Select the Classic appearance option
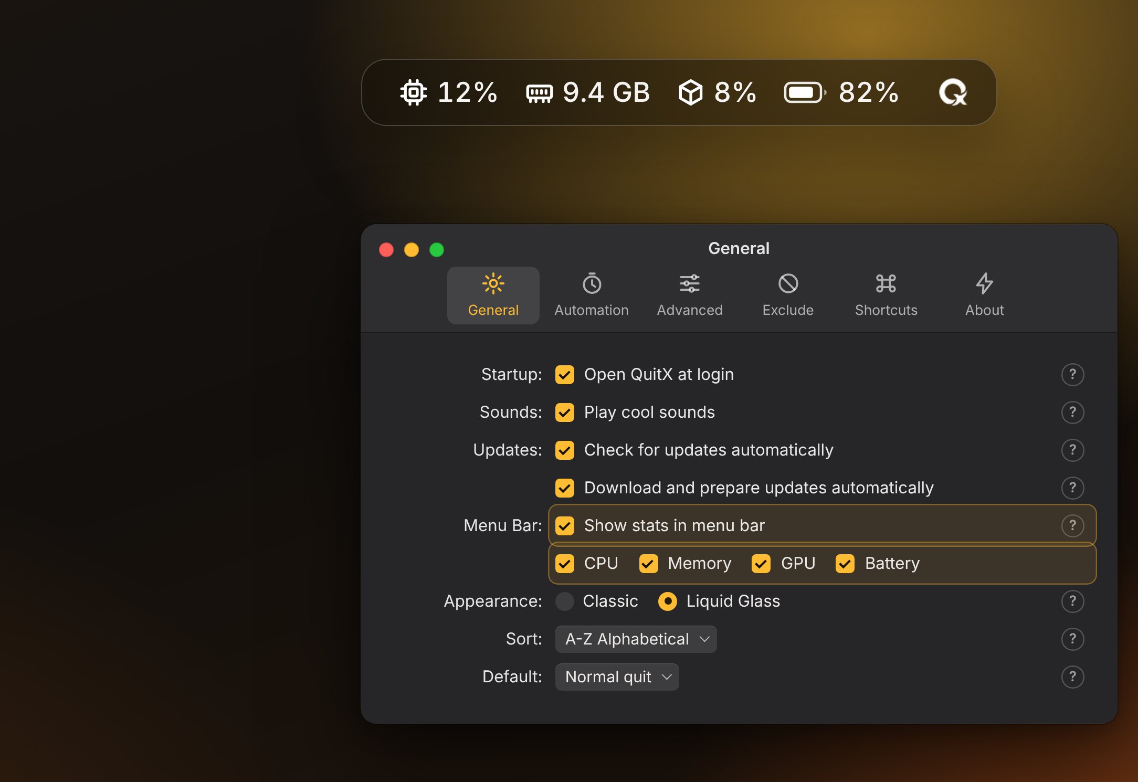This screenshot has width=1138, height=782. (x=565, y=601)
